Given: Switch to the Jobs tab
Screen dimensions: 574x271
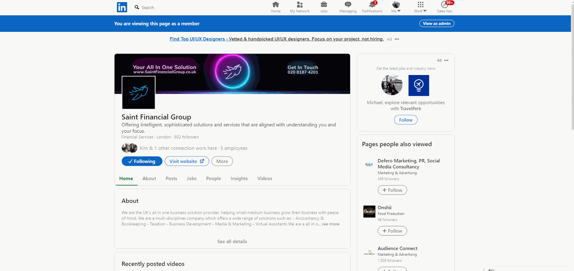Looking at the screenshot, I should 192,178.
